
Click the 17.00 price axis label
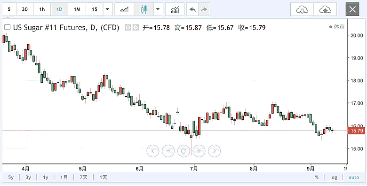pos(357,103)
